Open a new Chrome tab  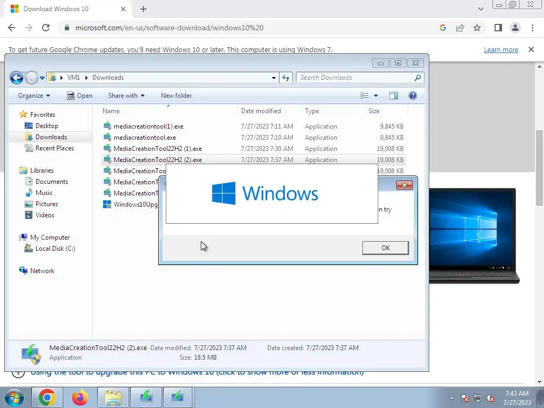point(143,9)
